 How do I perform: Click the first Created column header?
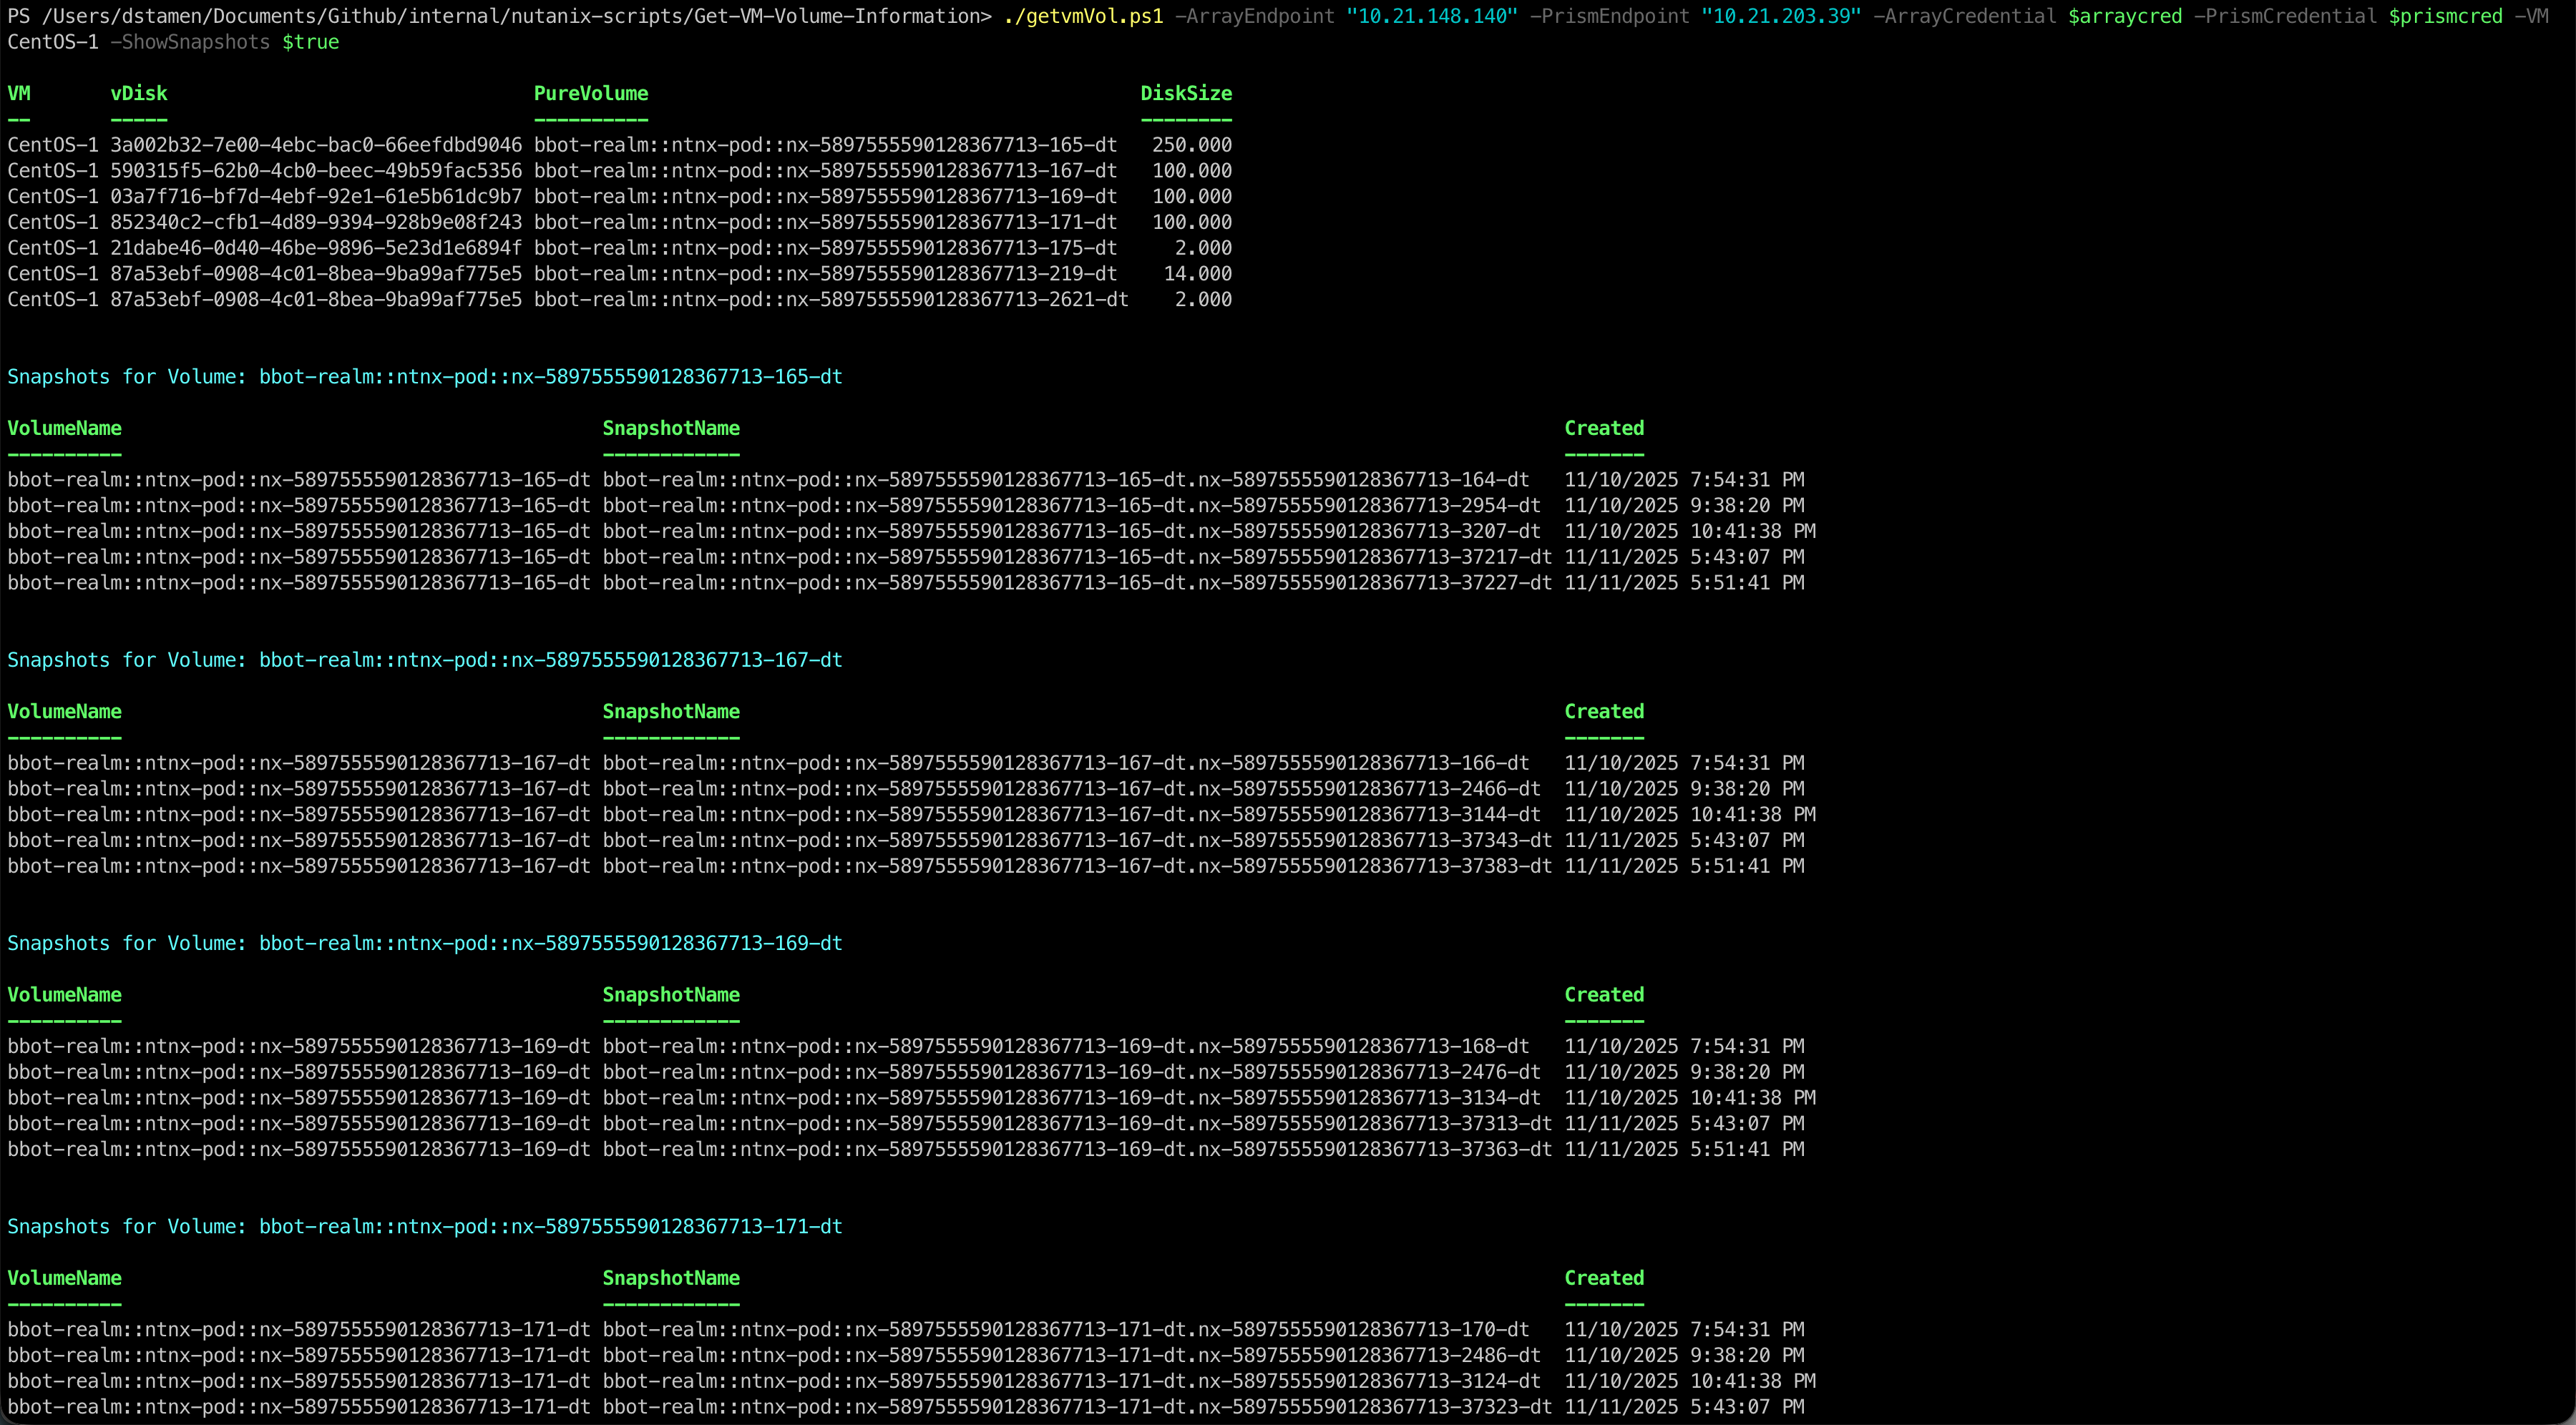point(1604,428)
